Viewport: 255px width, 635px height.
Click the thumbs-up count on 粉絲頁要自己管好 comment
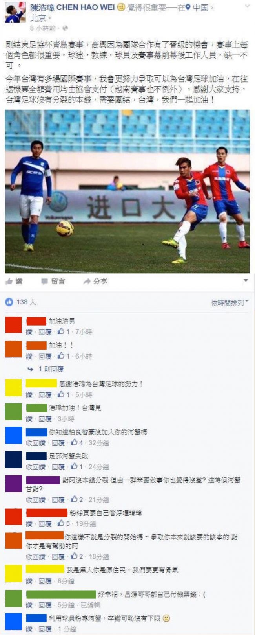coord(64,523)
